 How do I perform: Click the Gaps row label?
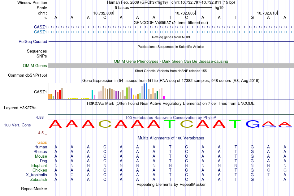(42, 143)
